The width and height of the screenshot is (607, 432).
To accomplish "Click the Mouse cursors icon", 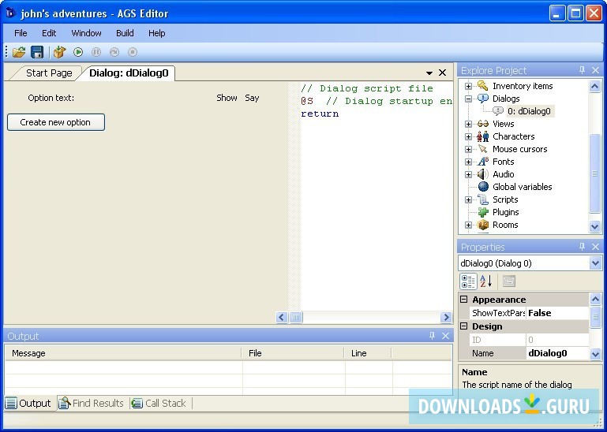I will [x=483, y=149].
